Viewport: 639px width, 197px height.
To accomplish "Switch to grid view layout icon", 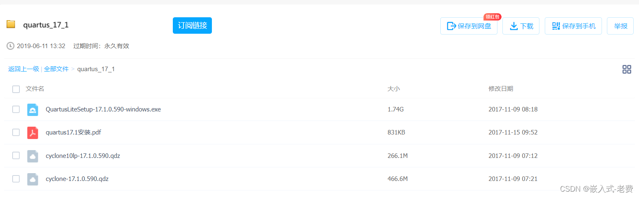I will pos(626,69).
